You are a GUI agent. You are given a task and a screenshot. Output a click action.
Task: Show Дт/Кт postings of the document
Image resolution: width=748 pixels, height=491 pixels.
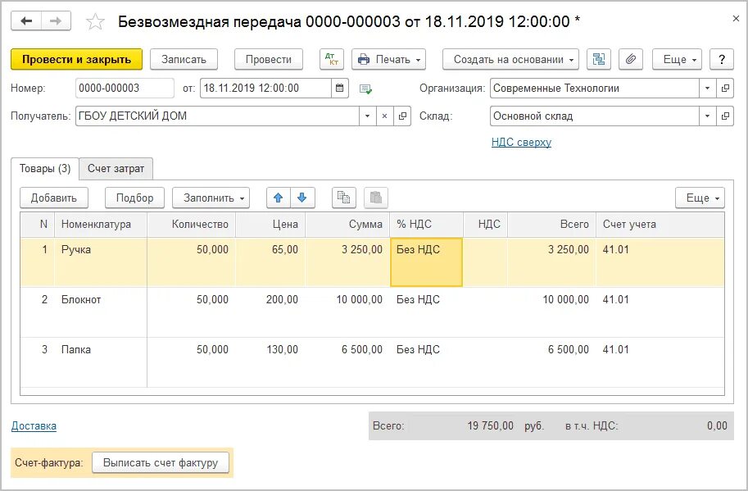point(332,59)
